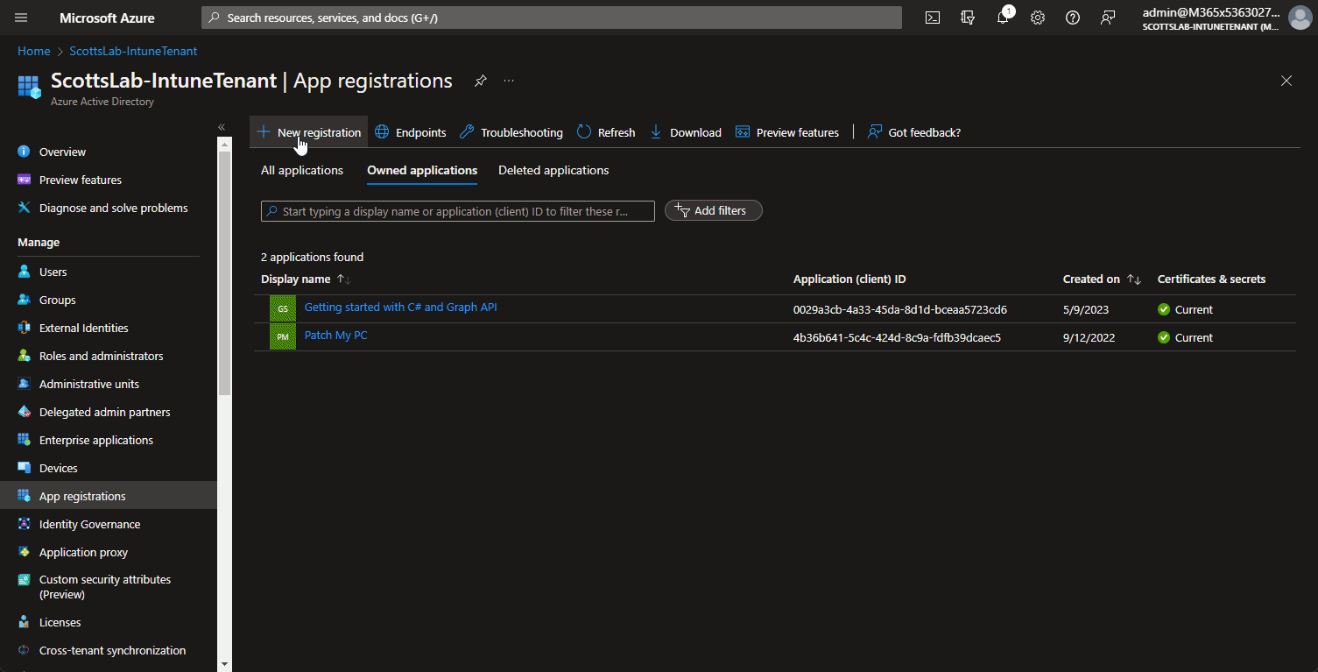Sort by Display name column
1318x672 pixels.
[306, 279]
